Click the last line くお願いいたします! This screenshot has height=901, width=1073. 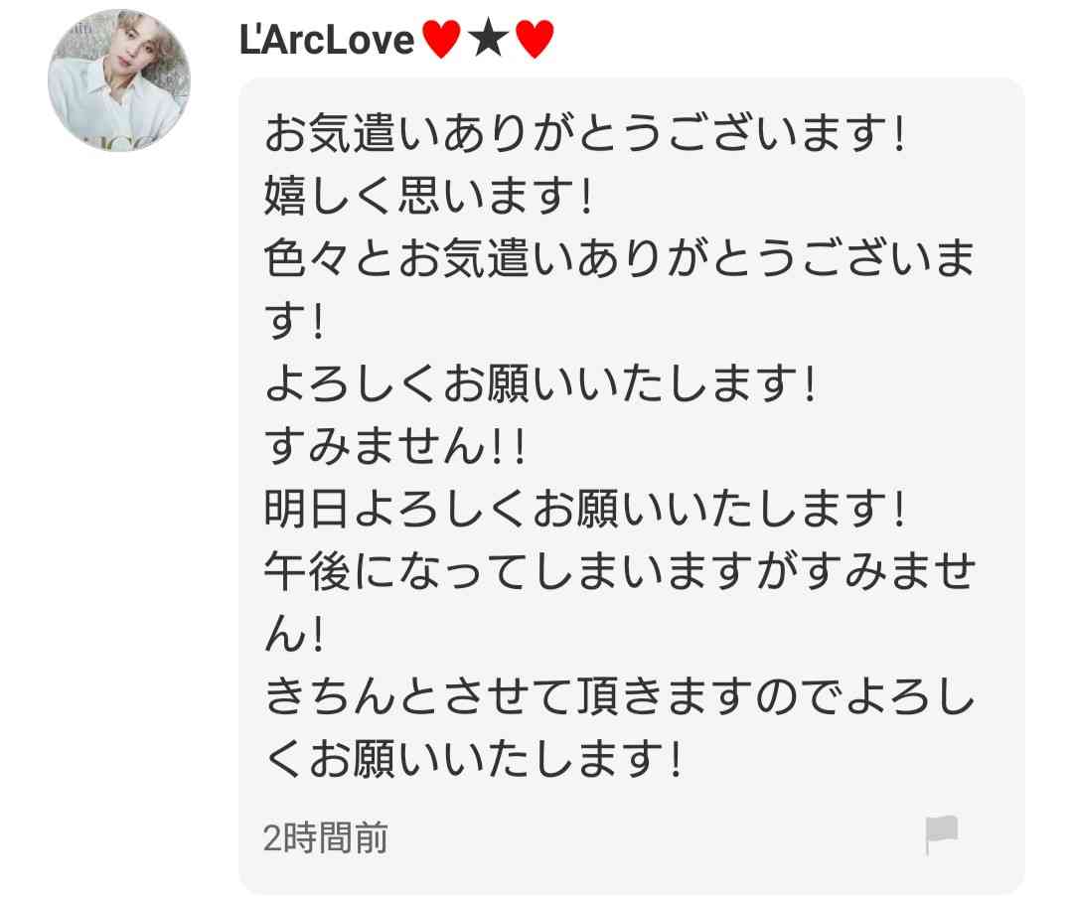(x=474, y=759)
